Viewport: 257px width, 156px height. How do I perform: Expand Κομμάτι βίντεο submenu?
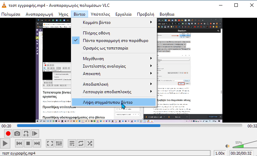114,23
